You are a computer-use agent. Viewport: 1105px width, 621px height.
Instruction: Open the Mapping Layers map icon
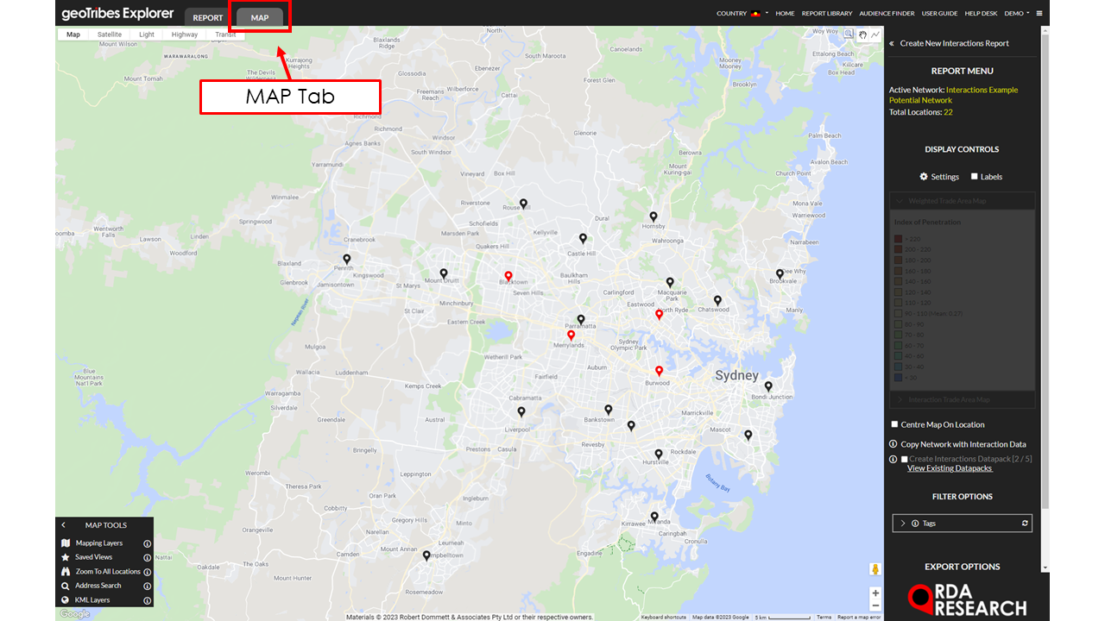pos(66,543)
